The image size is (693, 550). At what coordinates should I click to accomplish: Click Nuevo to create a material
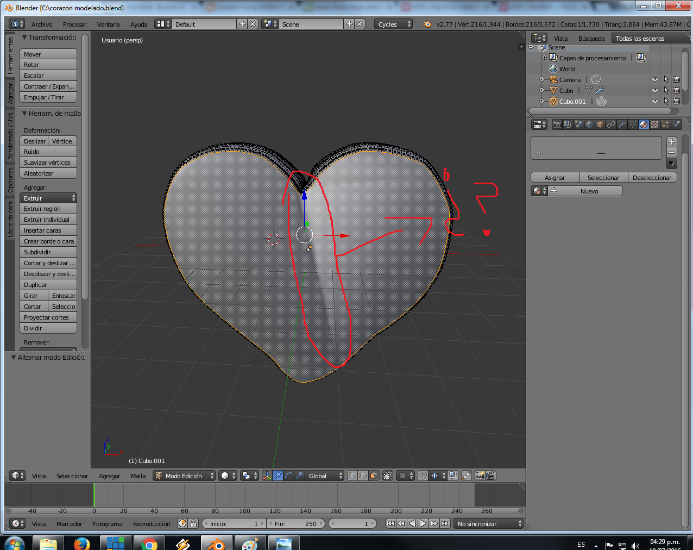point(589,191)
